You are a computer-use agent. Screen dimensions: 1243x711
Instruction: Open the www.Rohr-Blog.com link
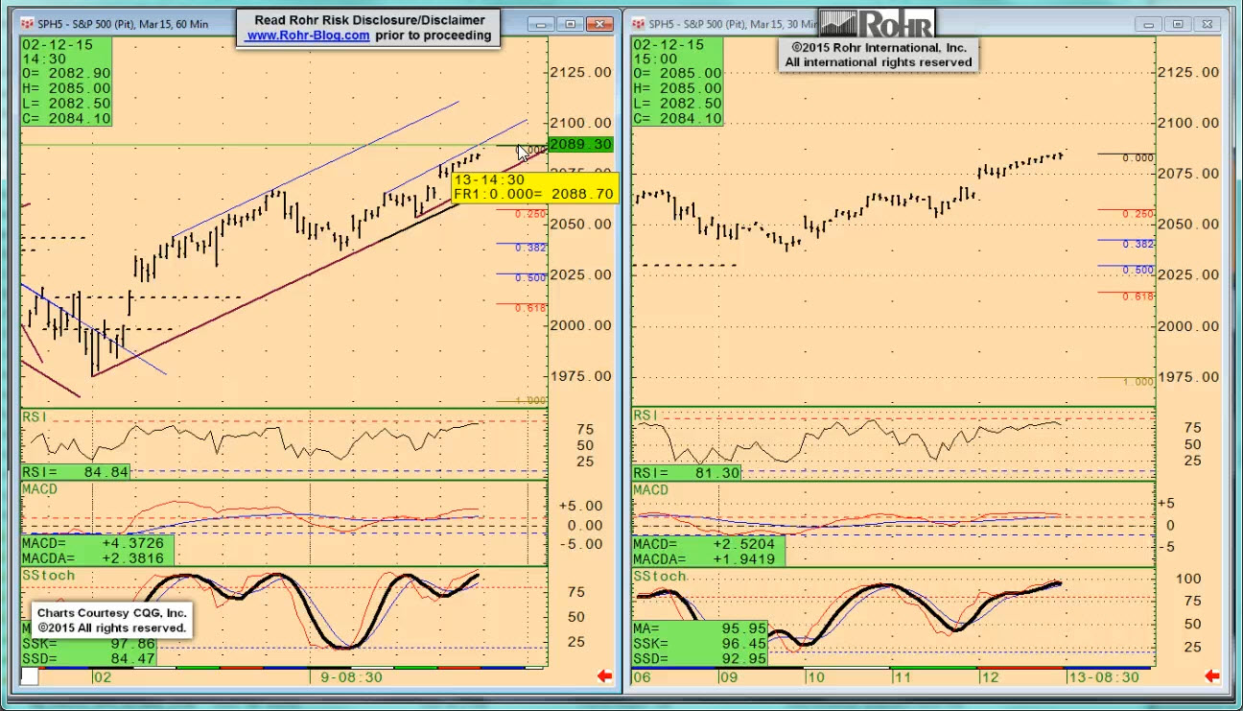(x=307, y=36)
